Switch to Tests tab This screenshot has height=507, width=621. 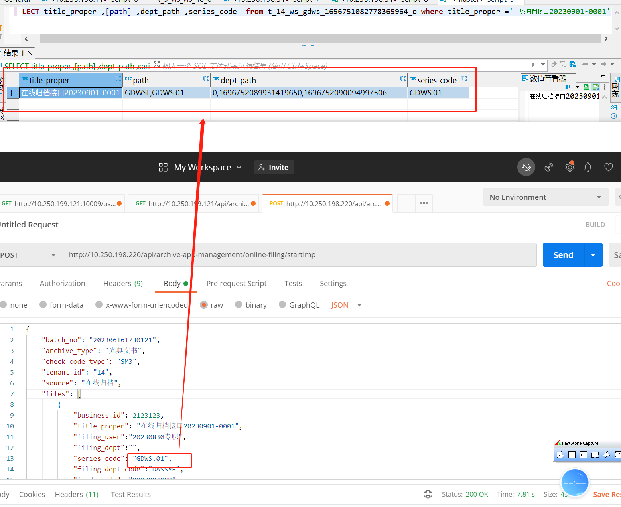(293, 283)
